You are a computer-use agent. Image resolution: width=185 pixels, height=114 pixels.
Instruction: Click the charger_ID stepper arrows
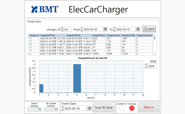click(62, 29)
